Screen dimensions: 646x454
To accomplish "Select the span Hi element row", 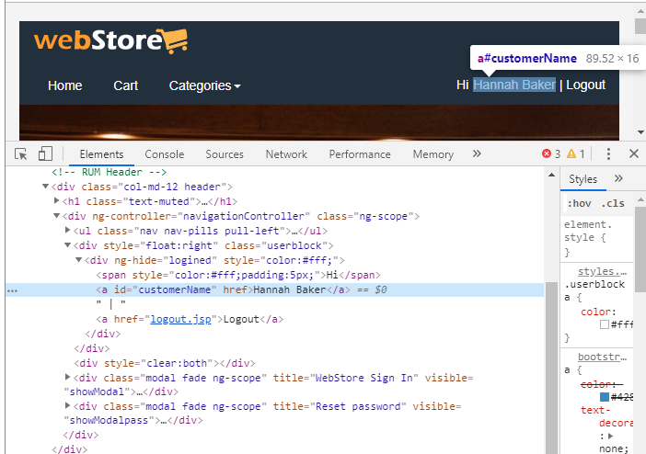I will coord(238,275).
